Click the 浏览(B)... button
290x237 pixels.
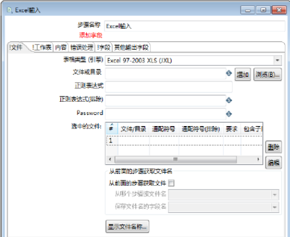pos(268,74)
